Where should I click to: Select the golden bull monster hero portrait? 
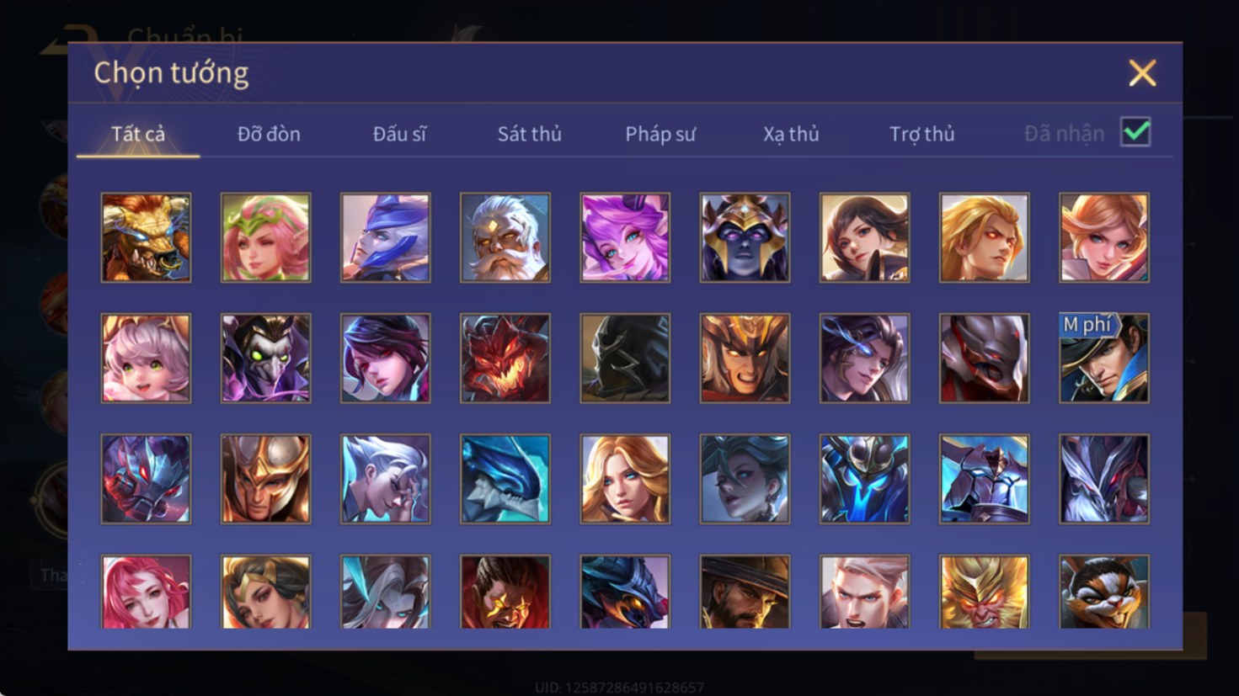[146, 237]
